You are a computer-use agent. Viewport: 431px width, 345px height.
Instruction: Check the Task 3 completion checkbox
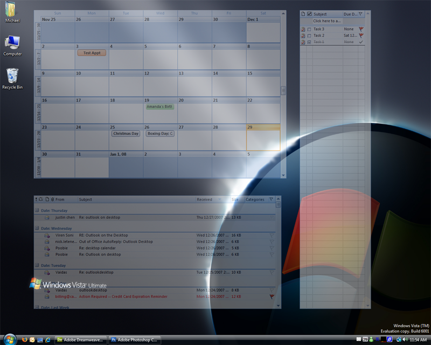coord(309,29)
